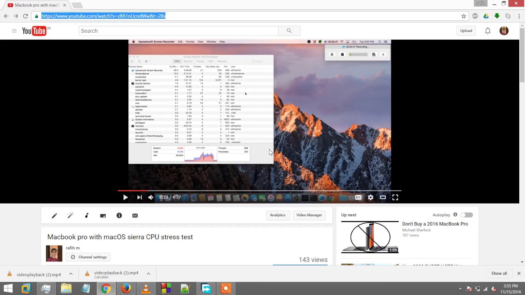Select the URL address bar
This screenshot has width=525, height=295.
point(246,16)
